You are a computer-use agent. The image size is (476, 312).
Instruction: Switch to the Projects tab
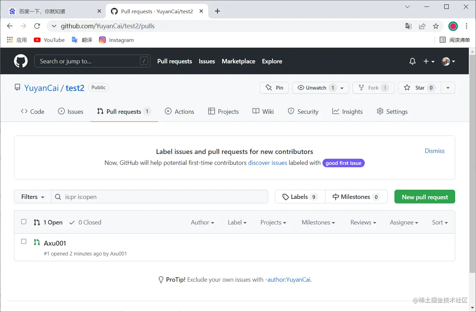click(x=223, y=111)
